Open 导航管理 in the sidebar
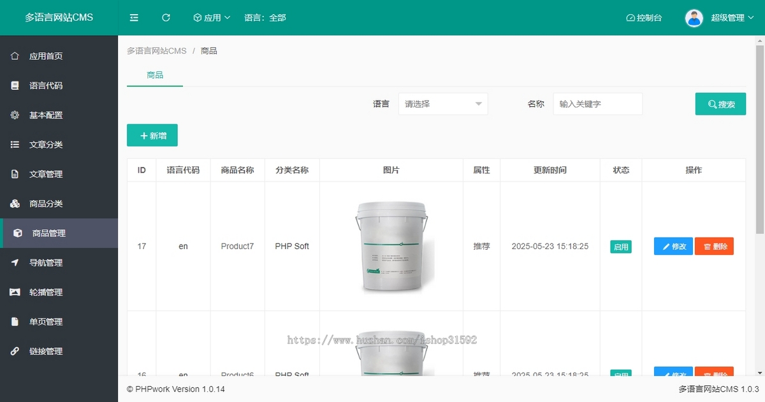 [59, 262]
